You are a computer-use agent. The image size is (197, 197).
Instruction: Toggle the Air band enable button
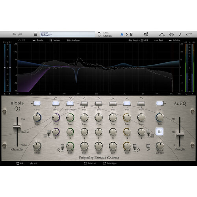click(160, 103)
